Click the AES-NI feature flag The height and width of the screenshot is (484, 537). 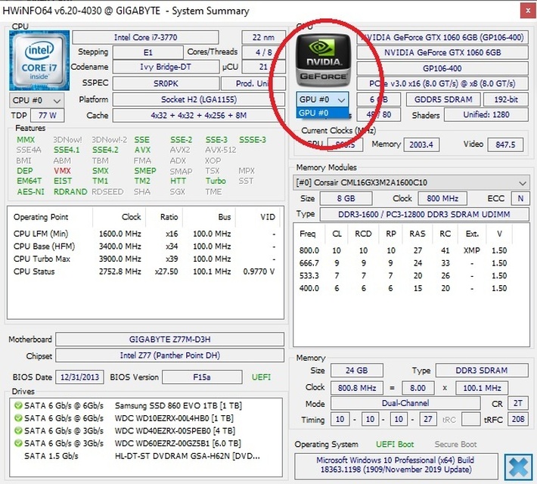pos(31,191)
